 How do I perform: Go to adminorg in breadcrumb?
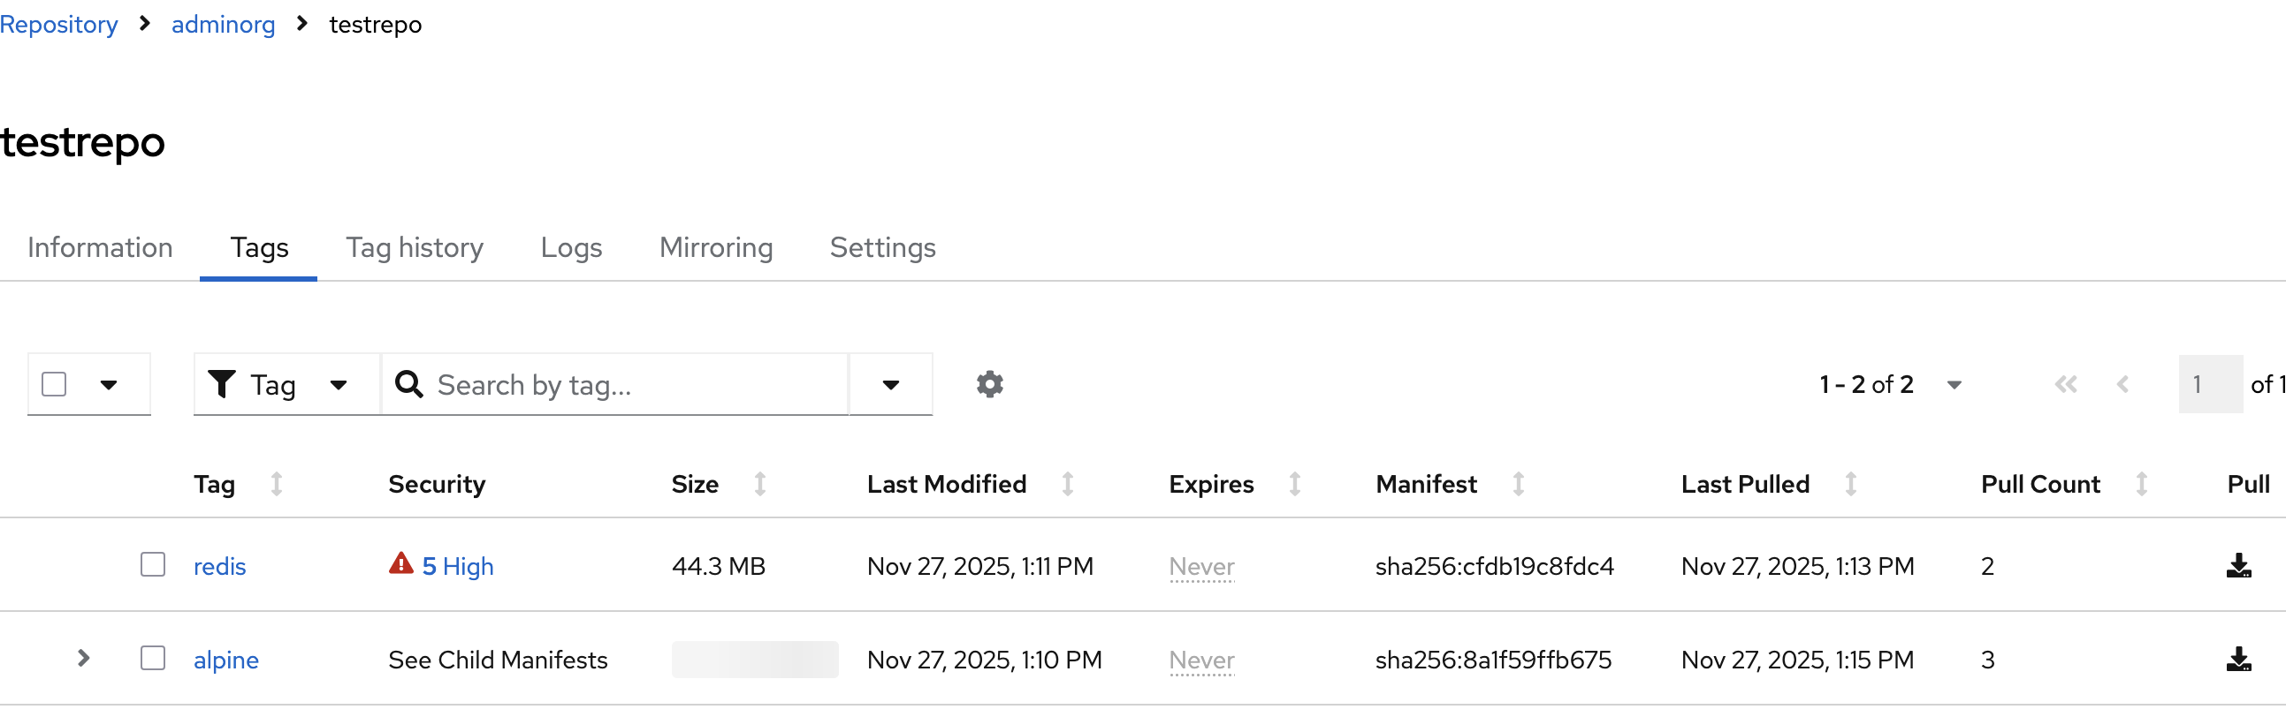pyautogui.click(x=223, y=25)
